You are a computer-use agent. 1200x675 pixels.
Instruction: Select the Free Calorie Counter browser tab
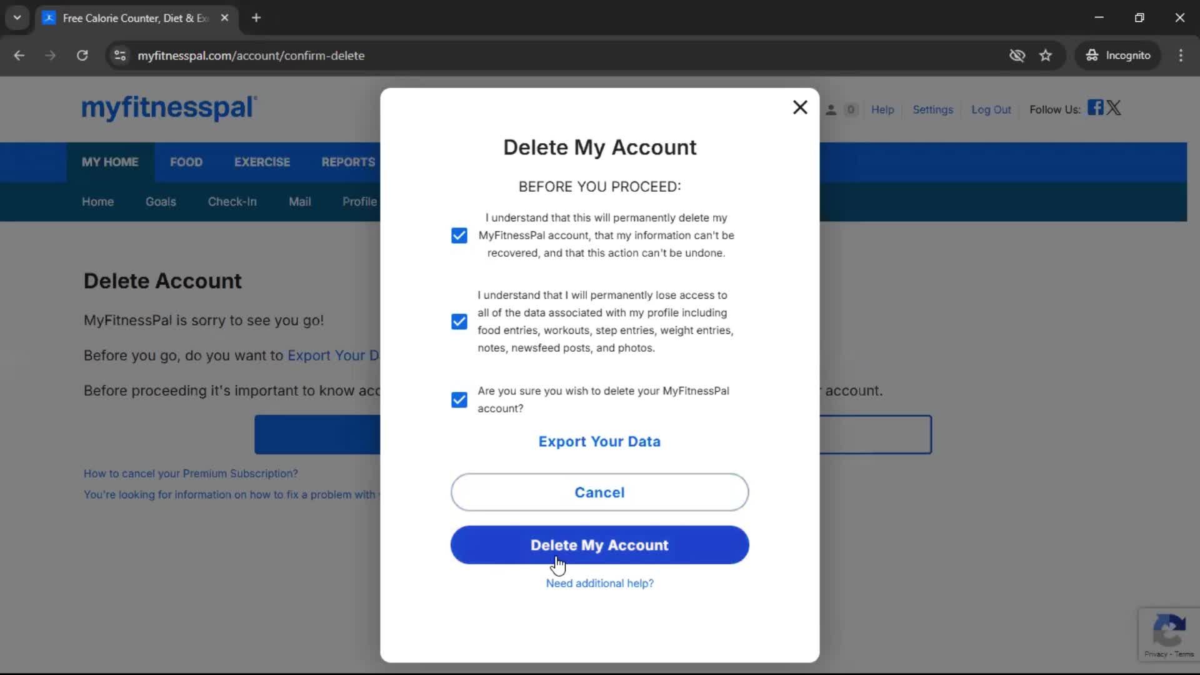136,18
